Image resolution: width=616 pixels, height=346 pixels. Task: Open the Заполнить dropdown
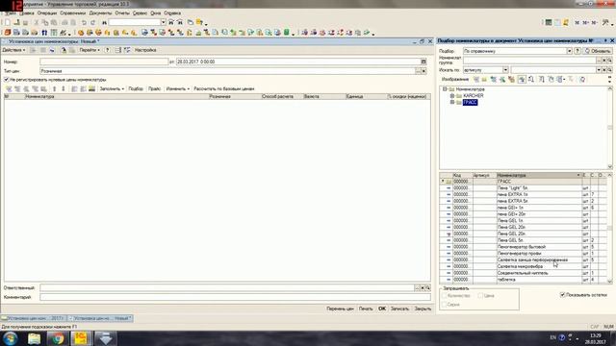[112, 89]
